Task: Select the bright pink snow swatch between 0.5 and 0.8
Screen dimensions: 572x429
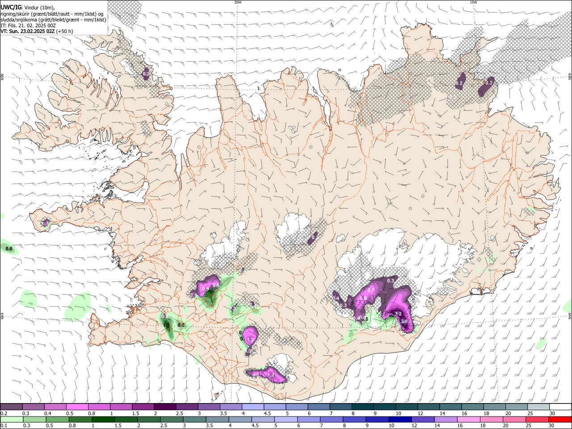Action: coord(77,407)
